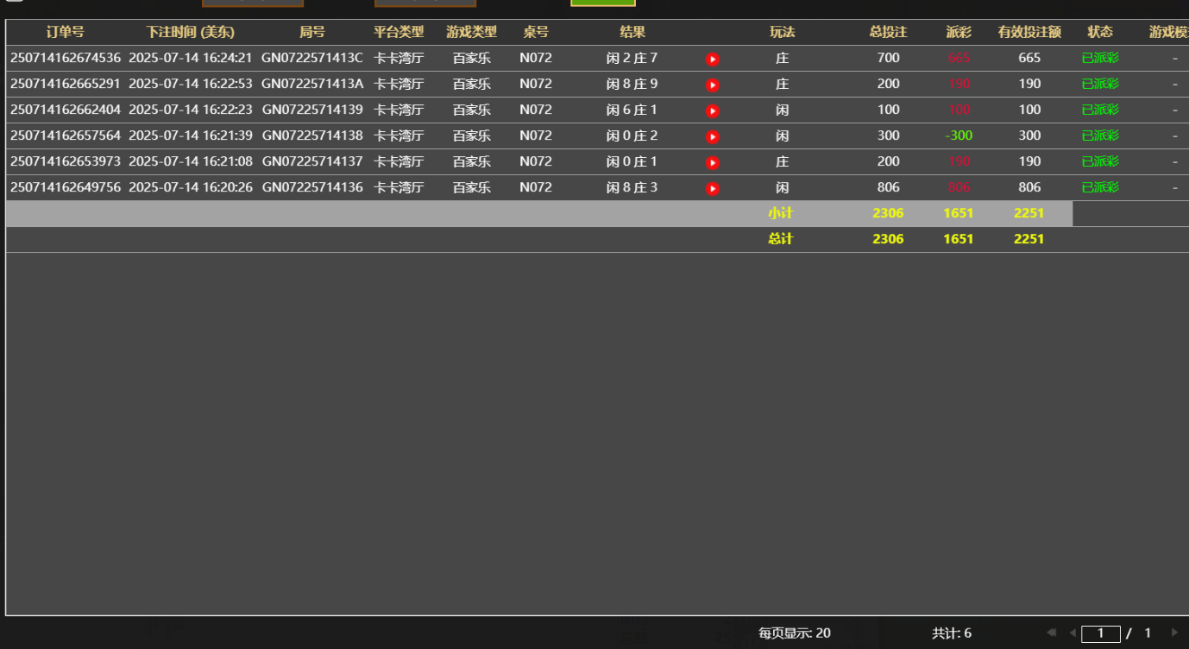The width and height of the screenshot is (1189, 649).
Task: Click the previous page arrow icon
Action: pyautogui.click(x=1073, y=633)
